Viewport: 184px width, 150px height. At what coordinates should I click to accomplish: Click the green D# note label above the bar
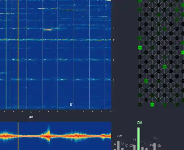click(x=139, y=123)
